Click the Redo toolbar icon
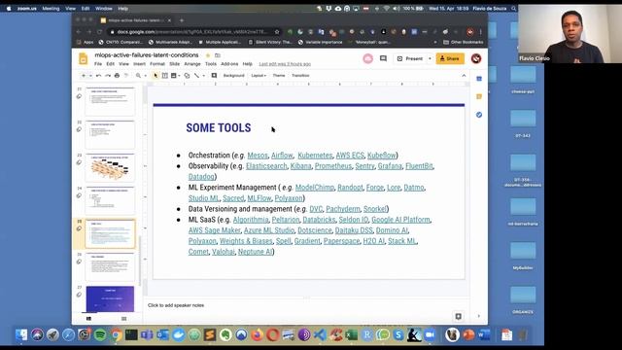 point(108,76)
